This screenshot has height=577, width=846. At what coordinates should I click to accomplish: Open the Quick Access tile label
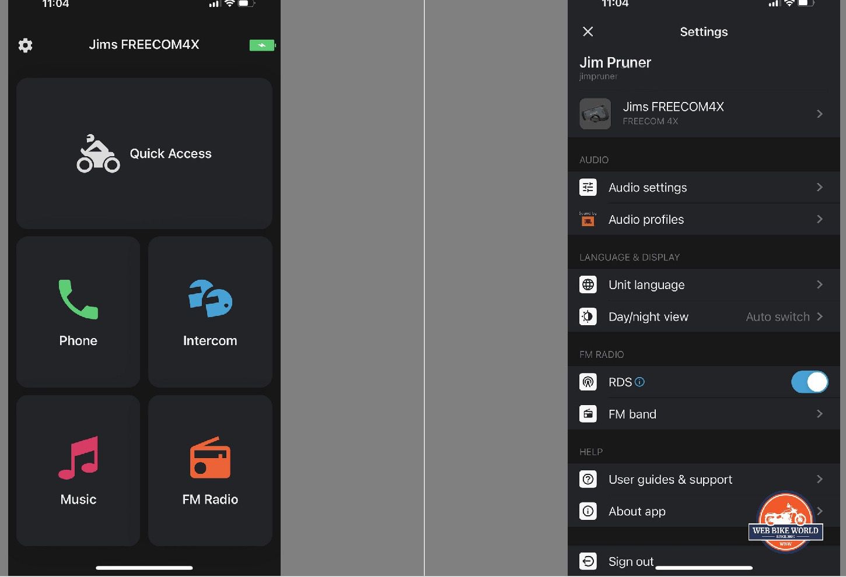point(170,153)
